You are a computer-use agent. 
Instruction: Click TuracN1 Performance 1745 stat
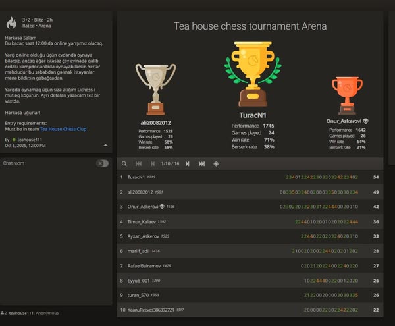pyautogui.click(x=253, y=126)
